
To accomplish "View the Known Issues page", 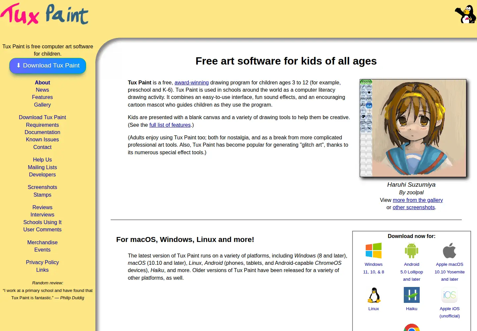I will click(42, 139).
